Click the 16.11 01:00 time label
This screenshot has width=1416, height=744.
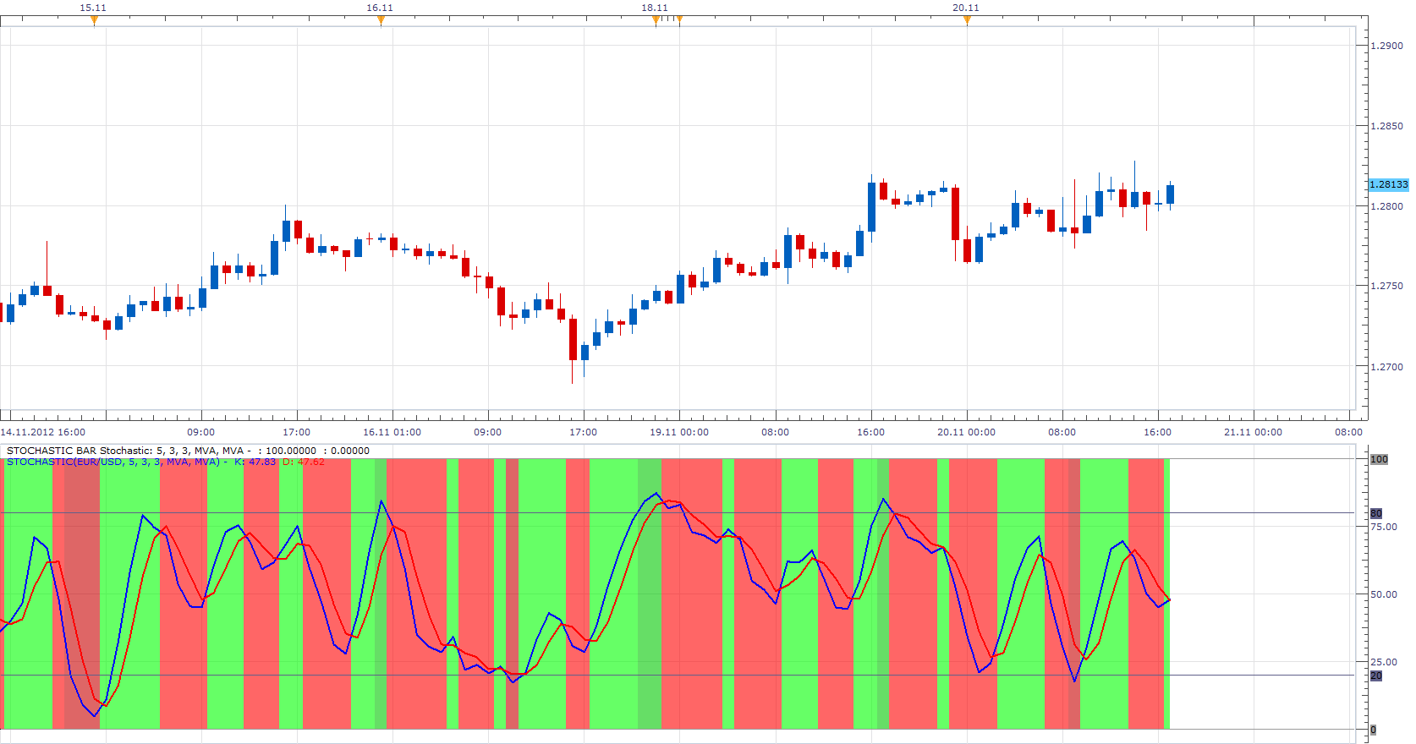[x=392, y=432]
